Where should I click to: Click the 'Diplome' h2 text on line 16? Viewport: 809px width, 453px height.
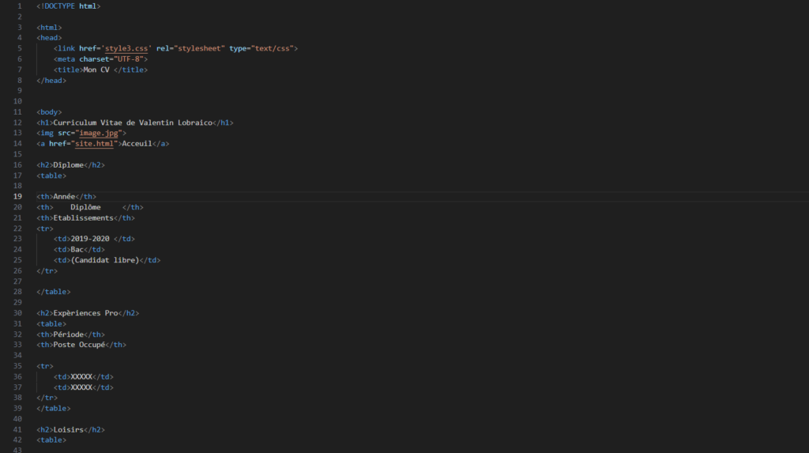(69, 165)
